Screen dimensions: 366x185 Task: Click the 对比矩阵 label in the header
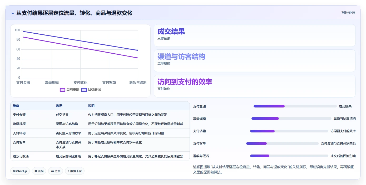click(x=348, y=13)
